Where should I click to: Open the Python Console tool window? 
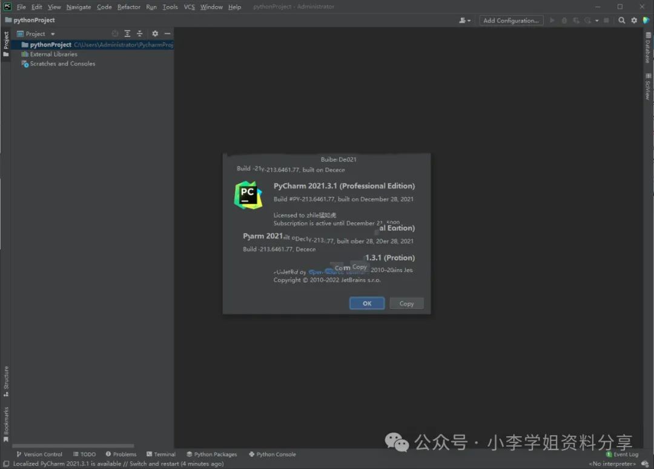pyautogui.click(x=272, y=454)
